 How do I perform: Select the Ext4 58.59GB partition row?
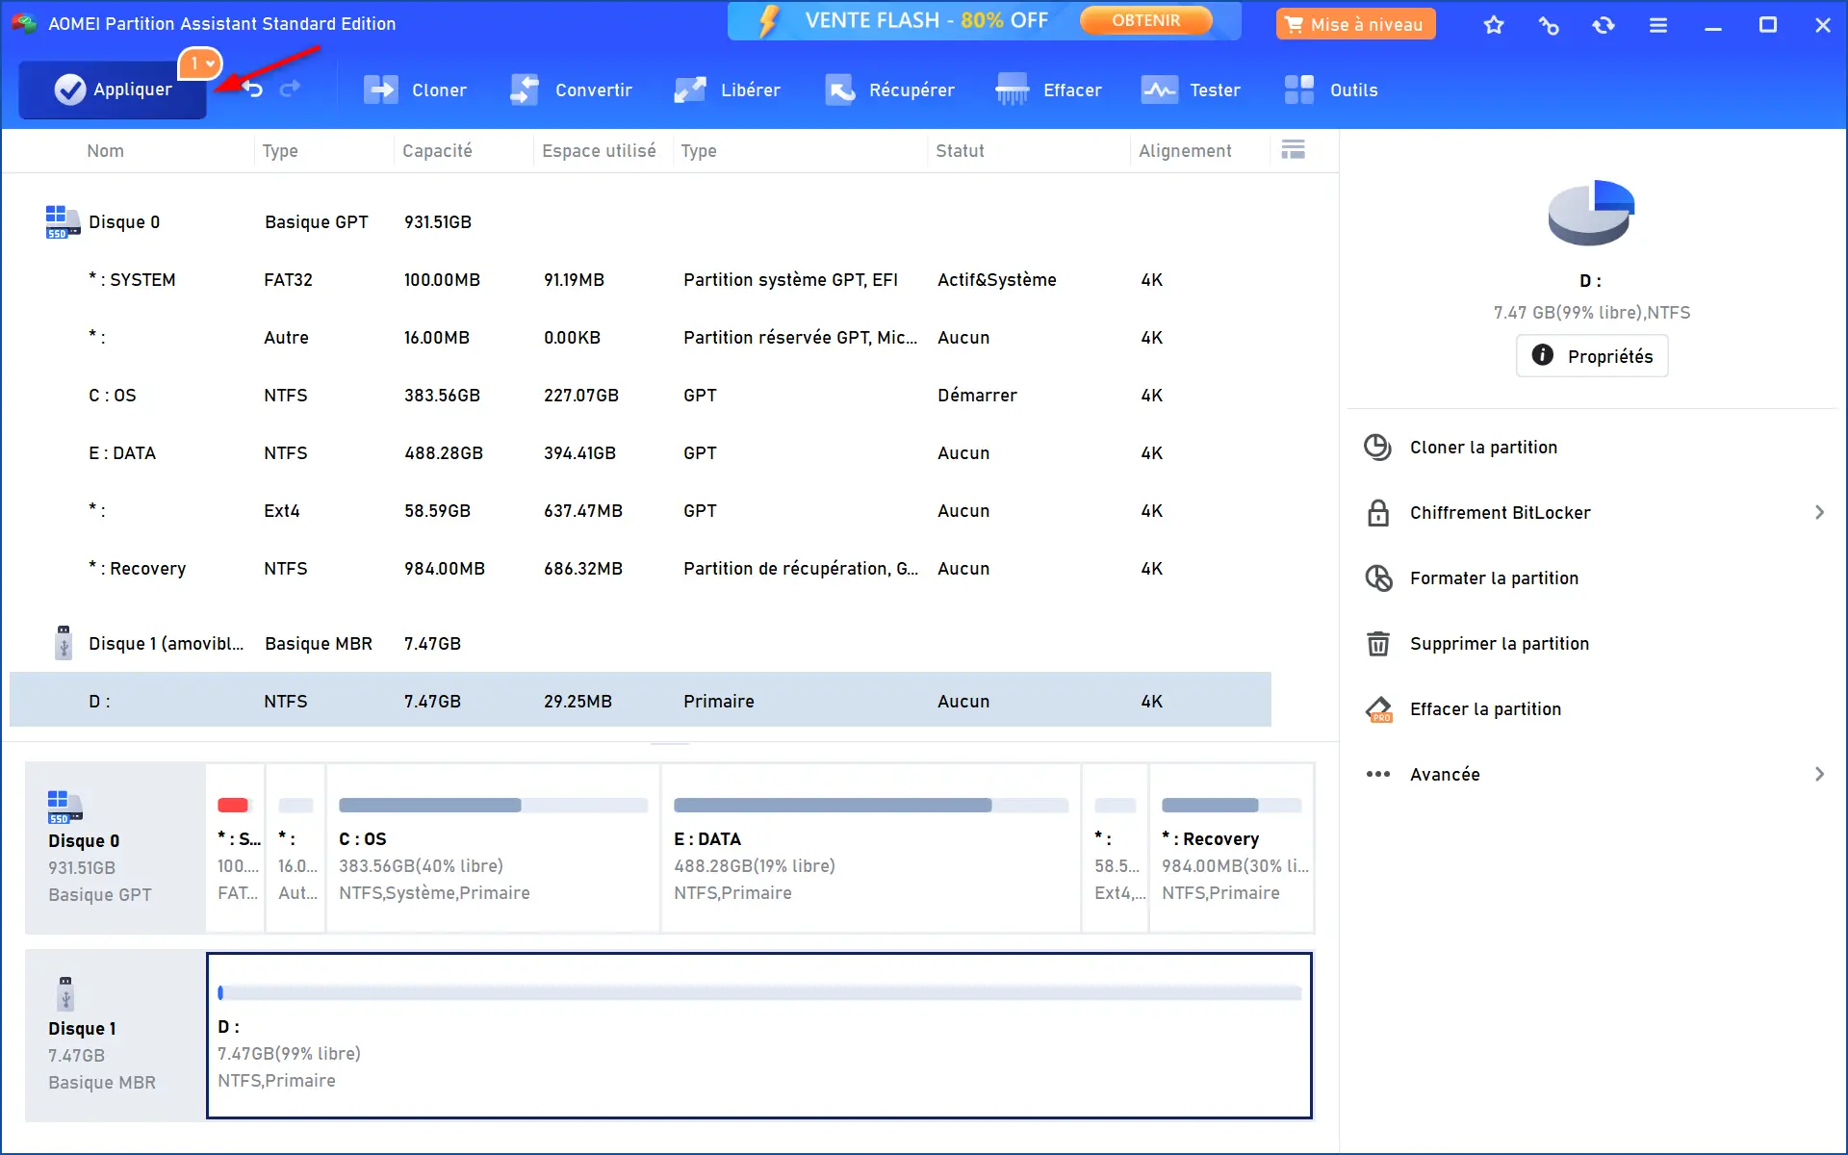click(x=640, y=511)
